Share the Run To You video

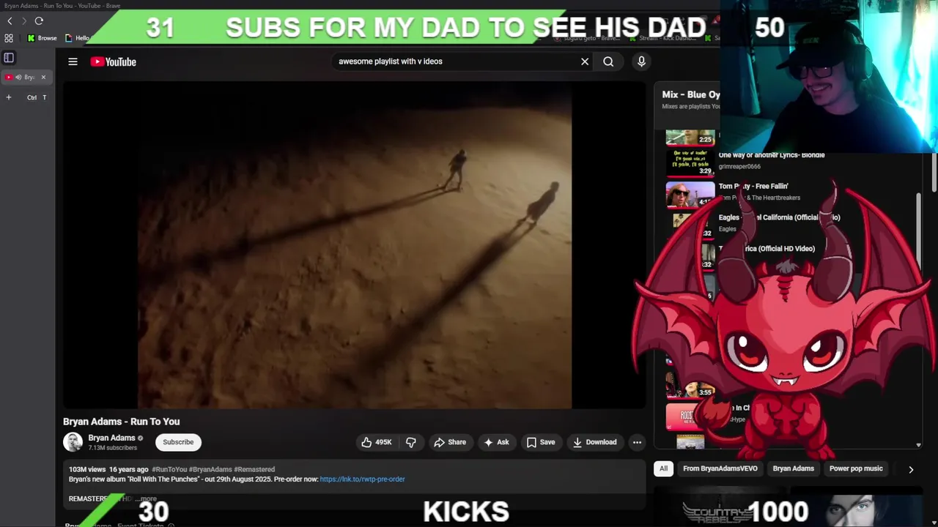(450, 442)
